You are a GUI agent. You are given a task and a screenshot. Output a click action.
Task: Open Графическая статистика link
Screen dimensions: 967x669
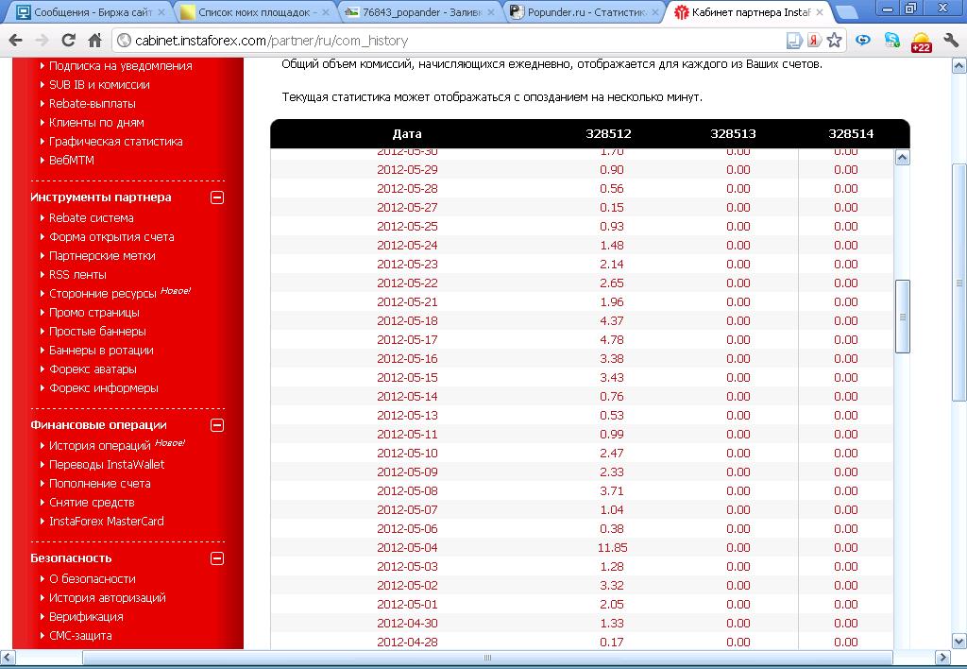pos(116,142)
